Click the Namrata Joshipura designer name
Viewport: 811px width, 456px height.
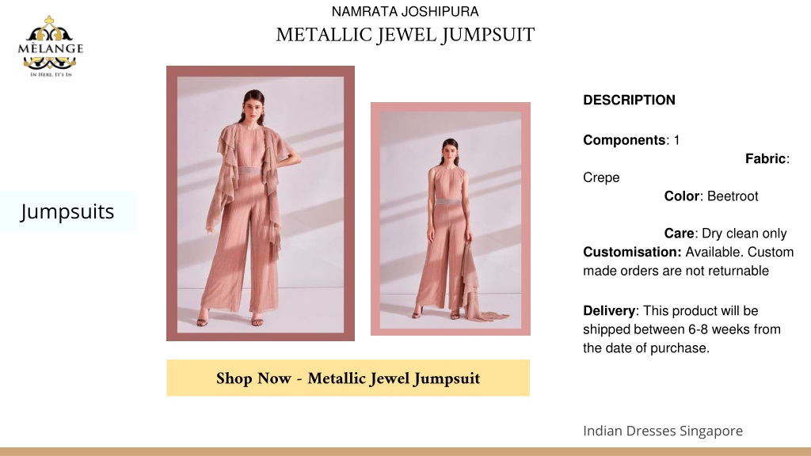(x=405, y=11)
